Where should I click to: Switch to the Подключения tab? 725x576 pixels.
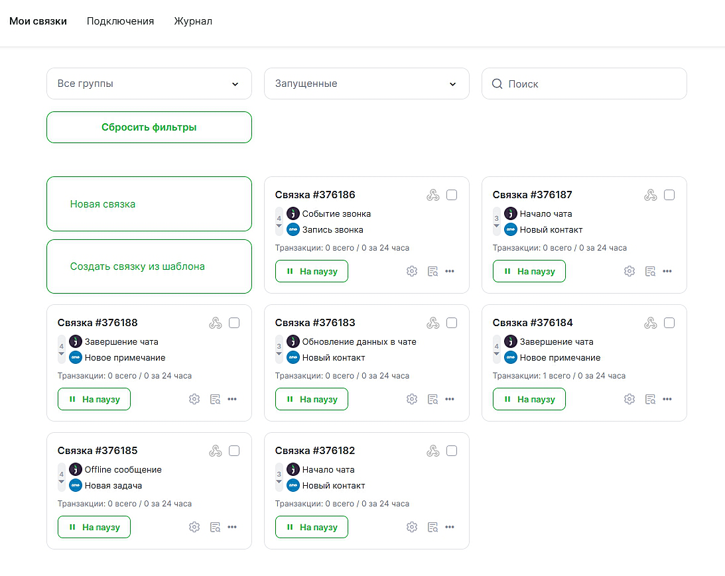point(120,21)
